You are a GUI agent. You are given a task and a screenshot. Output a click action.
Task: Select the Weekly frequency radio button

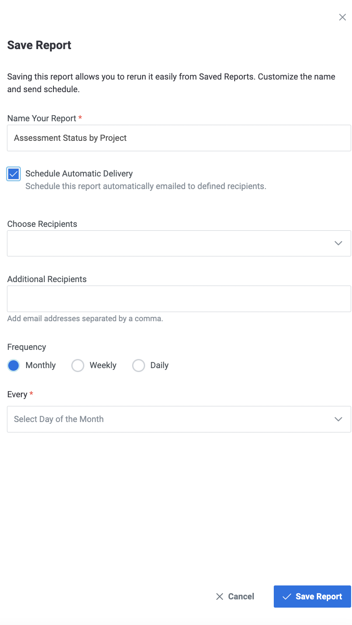tap(78, 366)
